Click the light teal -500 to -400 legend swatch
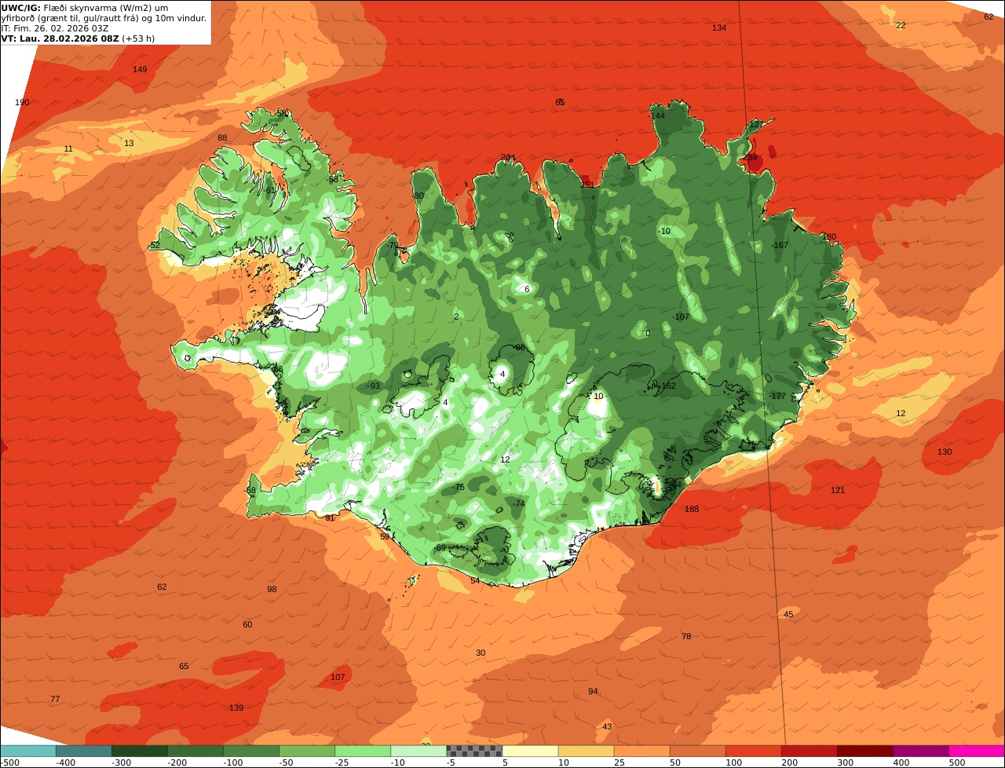The height and width of the screenshot is (768, 1005). (x=27, y=751)
